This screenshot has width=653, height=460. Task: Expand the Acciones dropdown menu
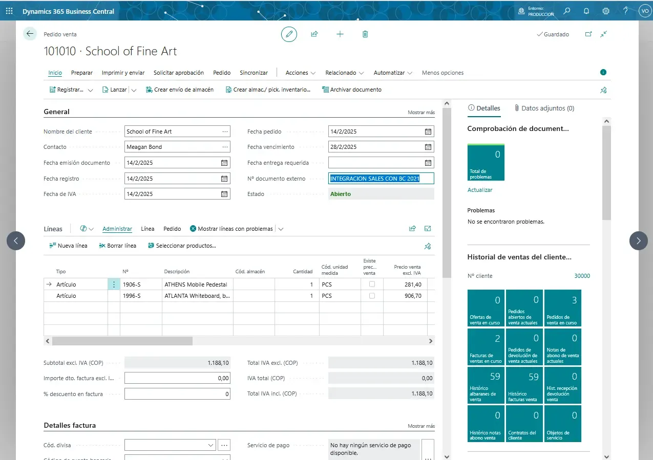(300, 73)
